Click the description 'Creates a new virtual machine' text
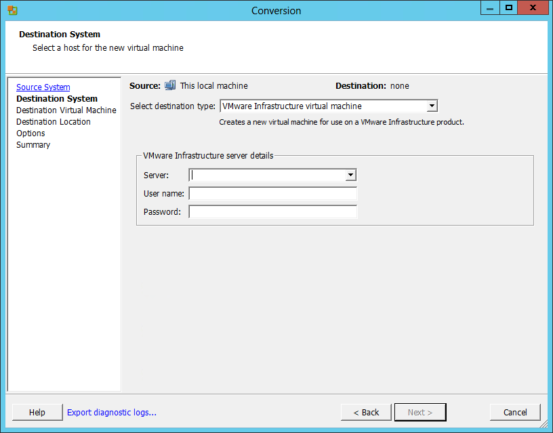 (342, 122)
